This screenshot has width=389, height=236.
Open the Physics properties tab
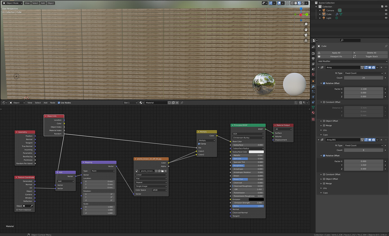tap(313, 97)
